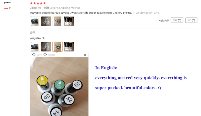Click Seller's Shipping Method text
The image size is (201, 116).
coord(65,8)
